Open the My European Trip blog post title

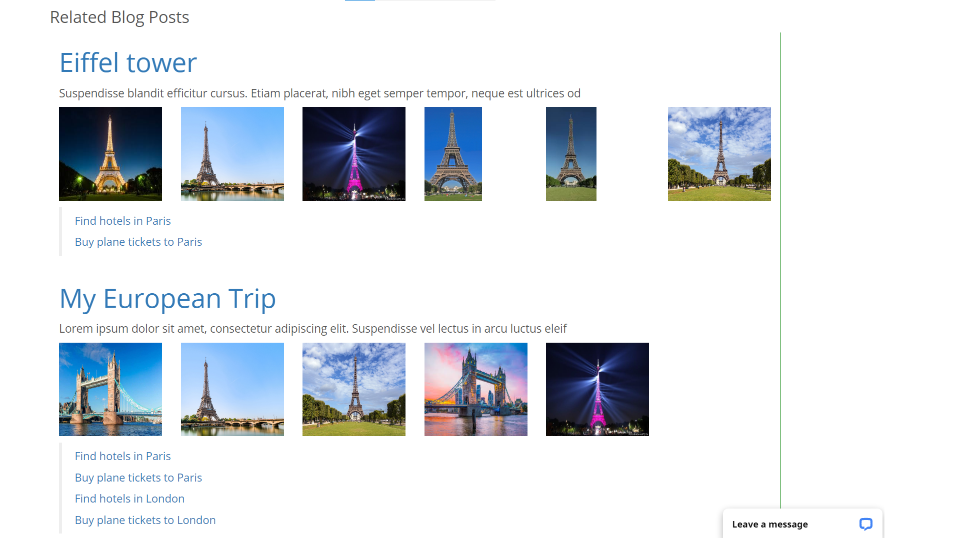167,298
